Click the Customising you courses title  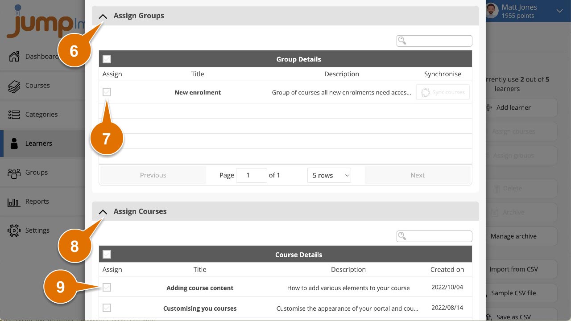(200, 309)
